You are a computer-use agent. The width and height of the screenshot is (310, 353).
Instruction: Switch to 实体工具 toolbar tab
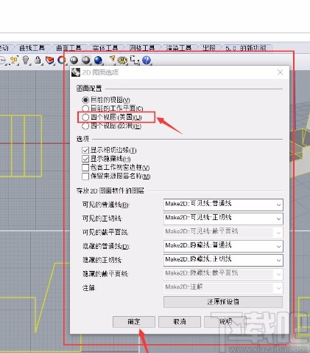pos(105,48)
